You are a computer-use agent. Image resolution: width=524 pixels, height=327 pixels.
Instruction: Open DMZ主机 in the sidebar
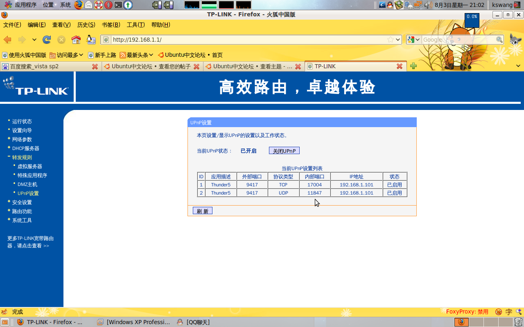tap(27, 184)
